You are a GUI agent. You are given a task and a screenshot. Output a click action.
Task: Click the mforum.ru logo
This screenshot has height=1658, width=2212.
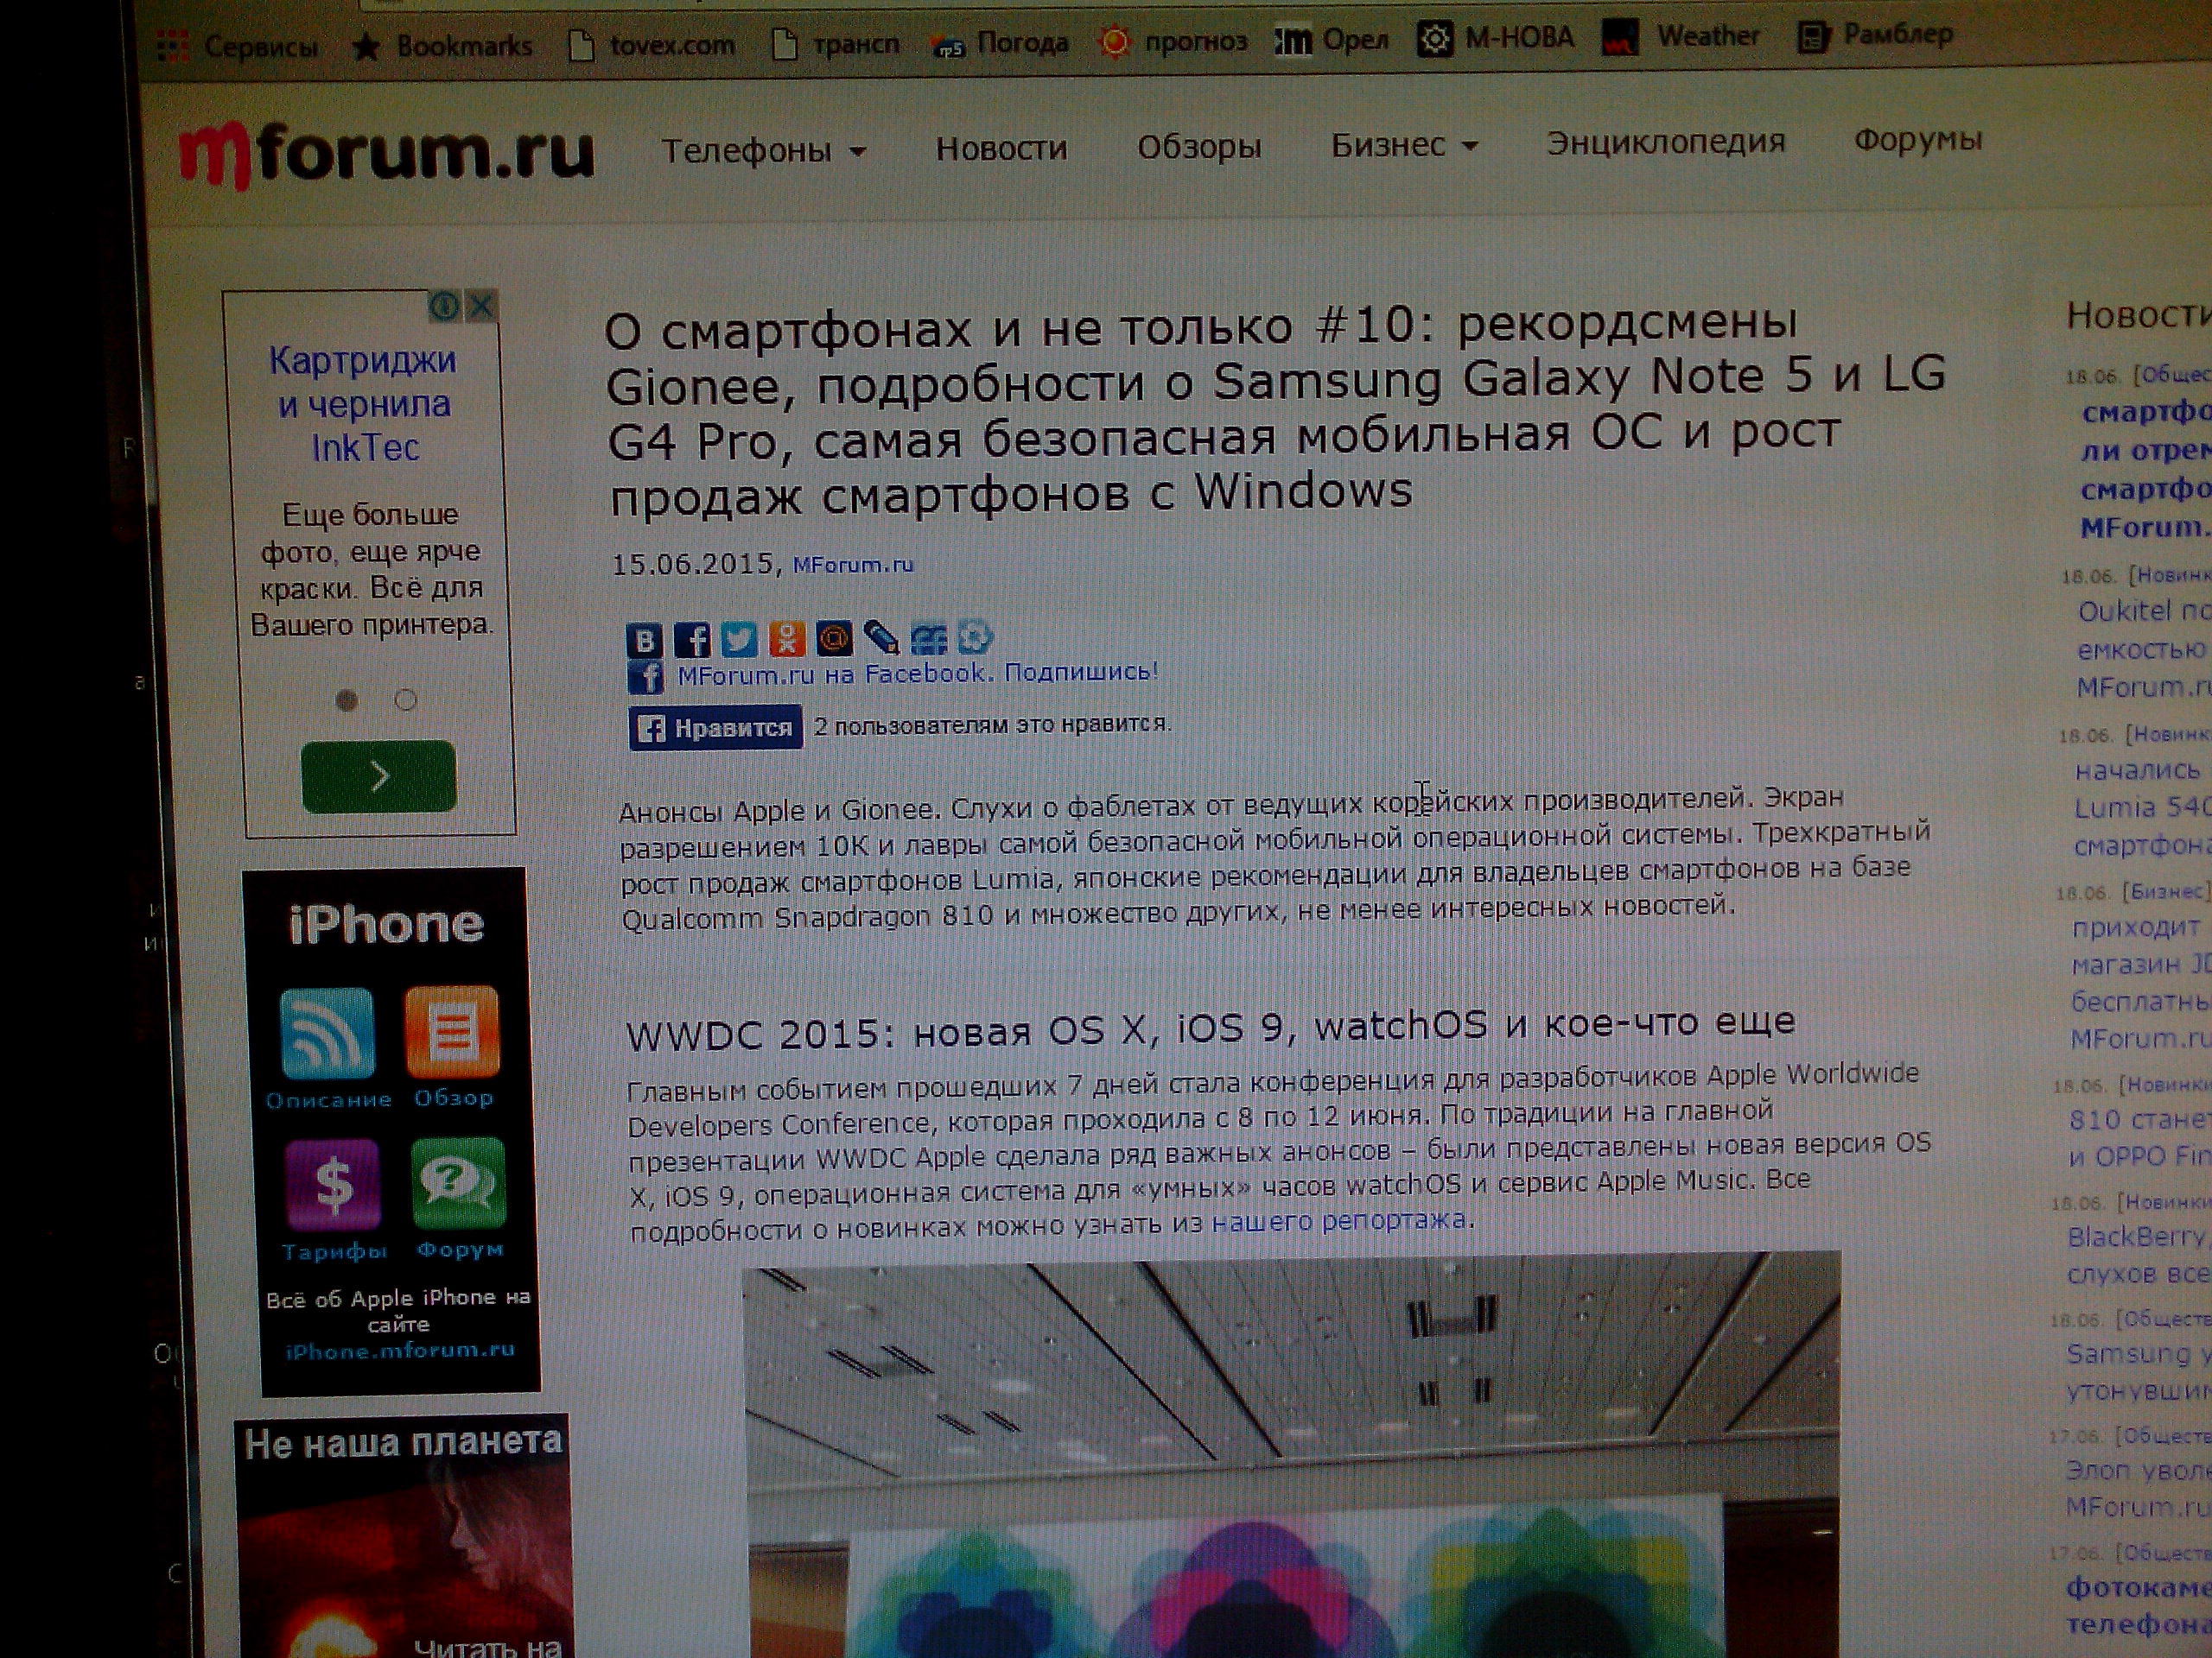click(x=386, y=154)
